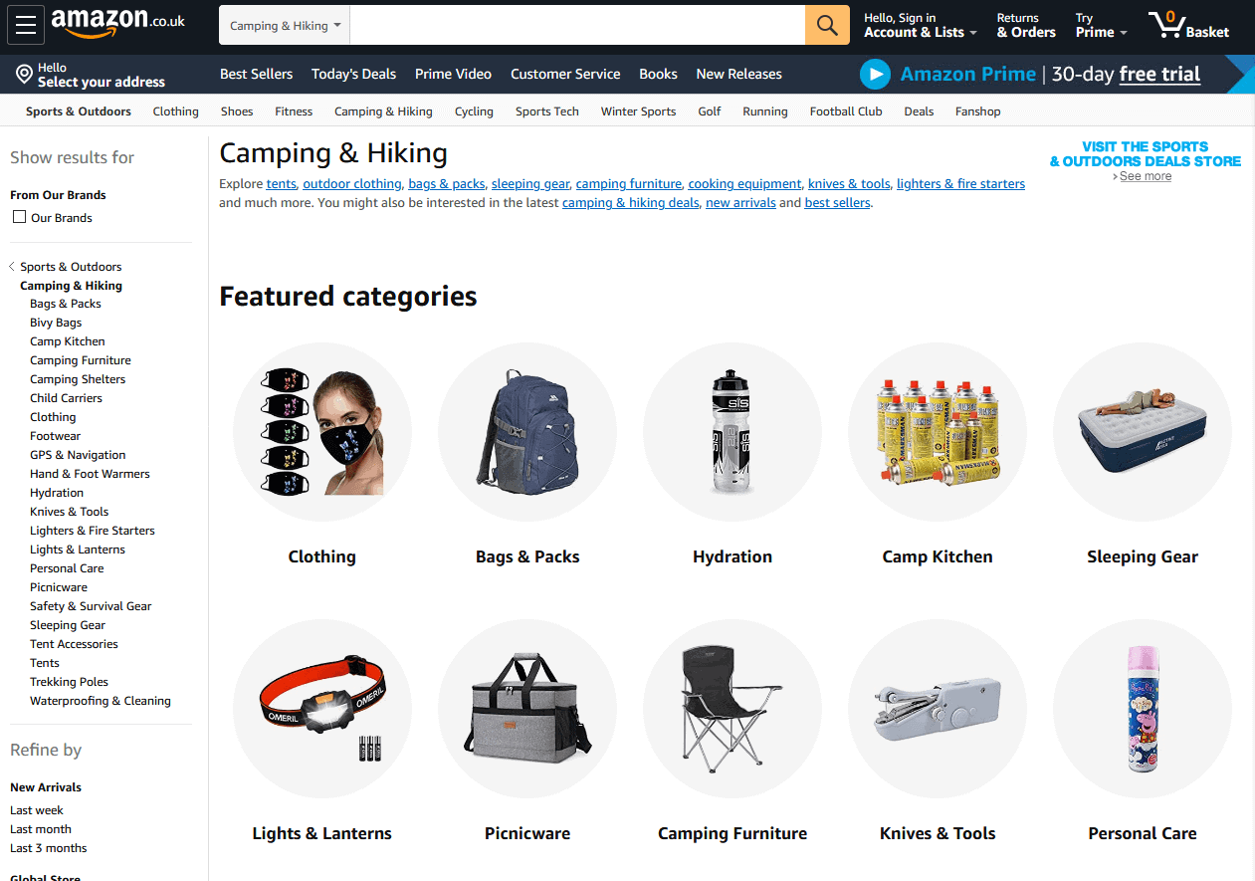Follow the cooking equipment link
Image resolution: width=1255 pixels, height=881 pixels.
744,184
